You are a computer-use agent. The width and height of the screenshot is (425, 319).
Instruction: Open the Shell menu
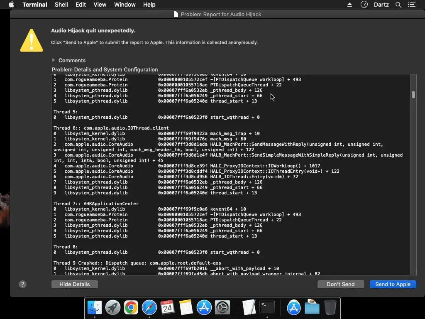(61, 5)
